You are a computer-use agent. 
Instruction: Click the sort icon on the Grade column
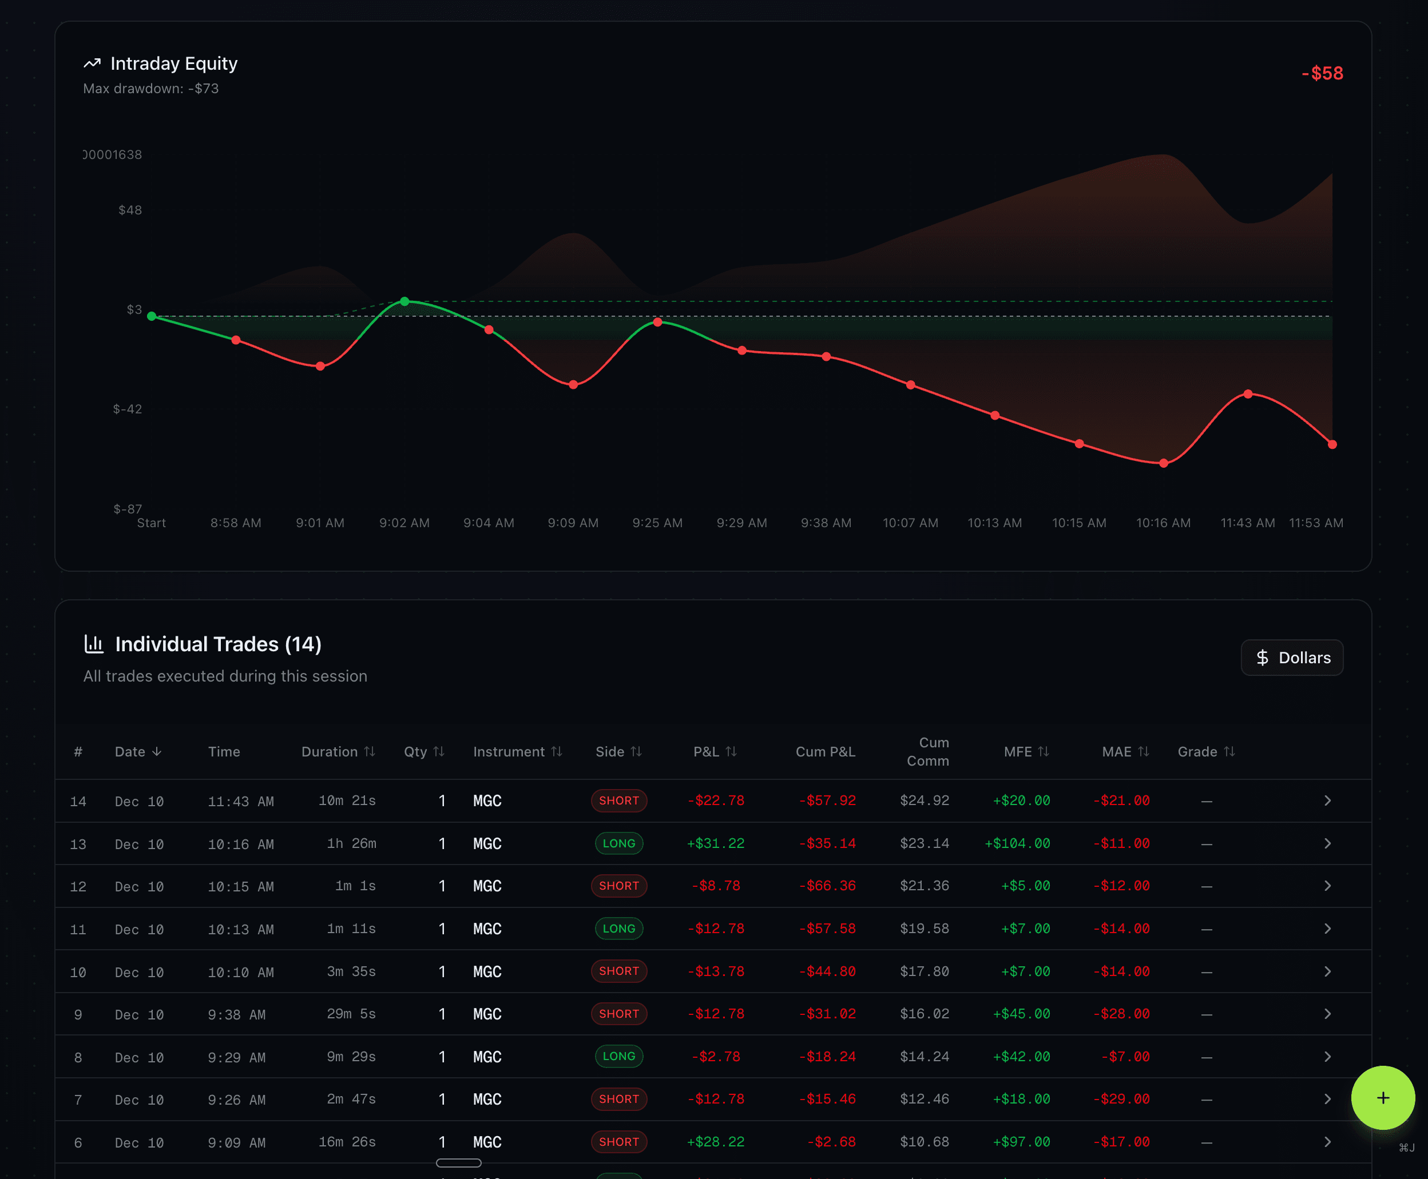(x=1230, y=752)
